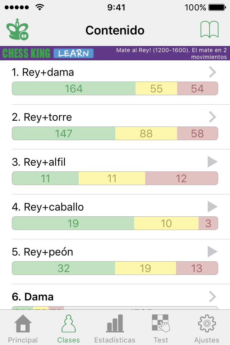
Task: Open Ajustes gear settings
Action: (x=207, y=329)
